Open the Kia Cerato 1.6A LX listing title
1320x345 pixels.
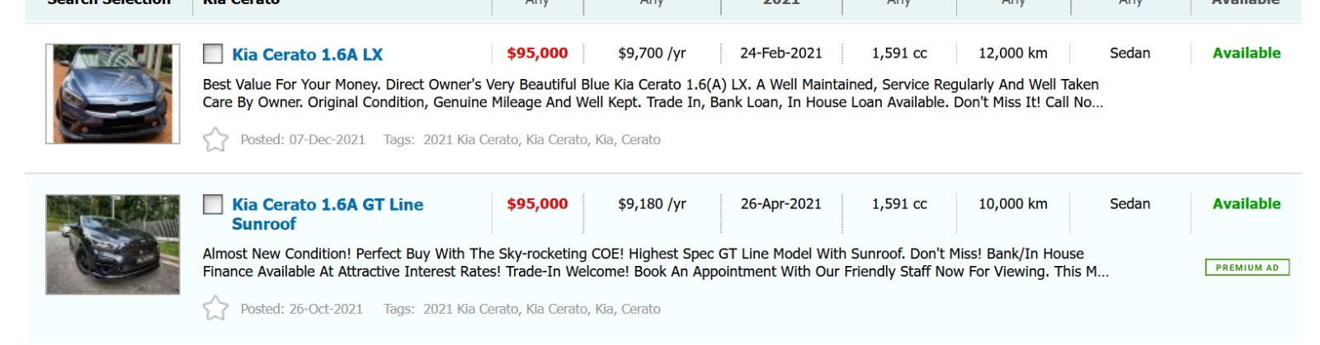307,54
